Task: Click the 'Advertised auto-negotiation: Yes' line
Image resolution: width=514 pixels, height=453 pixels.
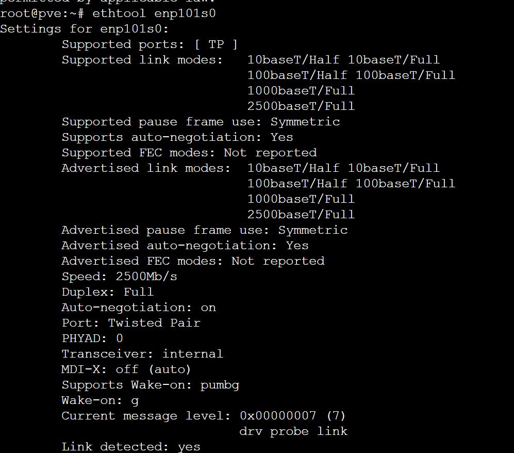Action: coord(185,246)
